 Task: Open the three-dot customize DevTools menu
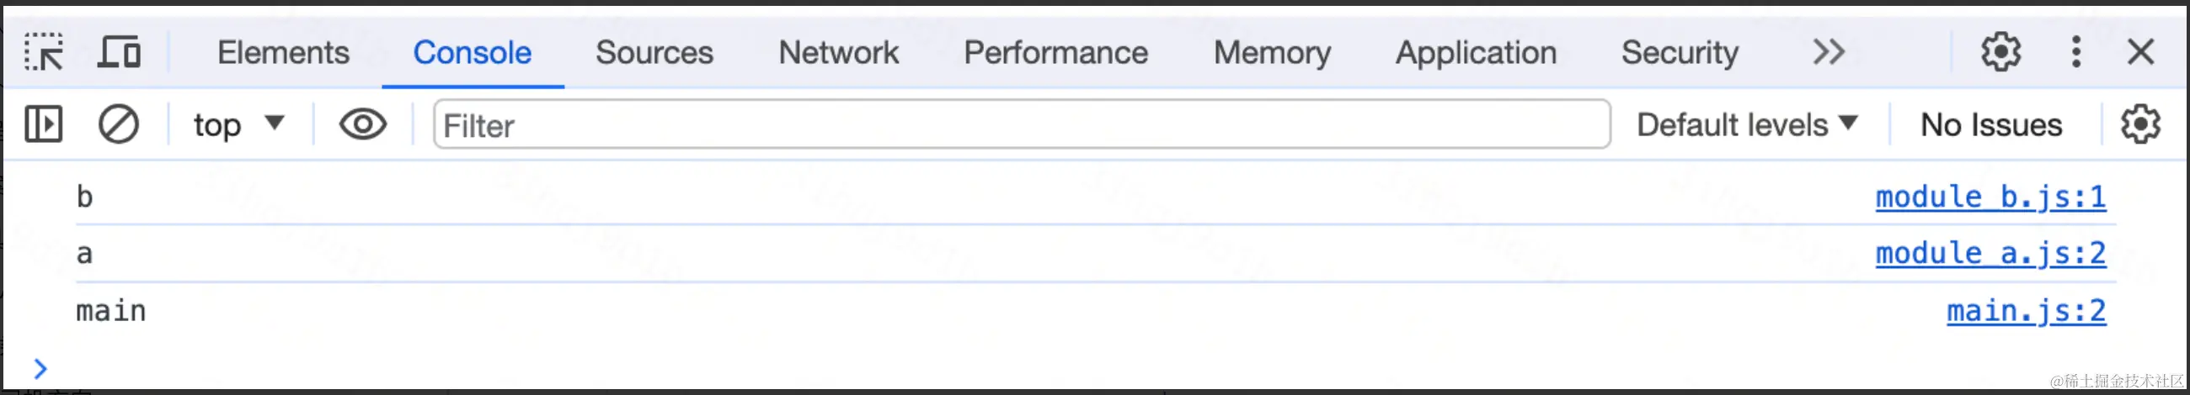(x=2076, y=53)
